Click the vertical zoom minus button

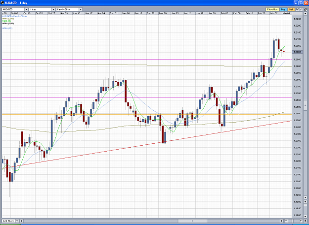tap(305, 216)
